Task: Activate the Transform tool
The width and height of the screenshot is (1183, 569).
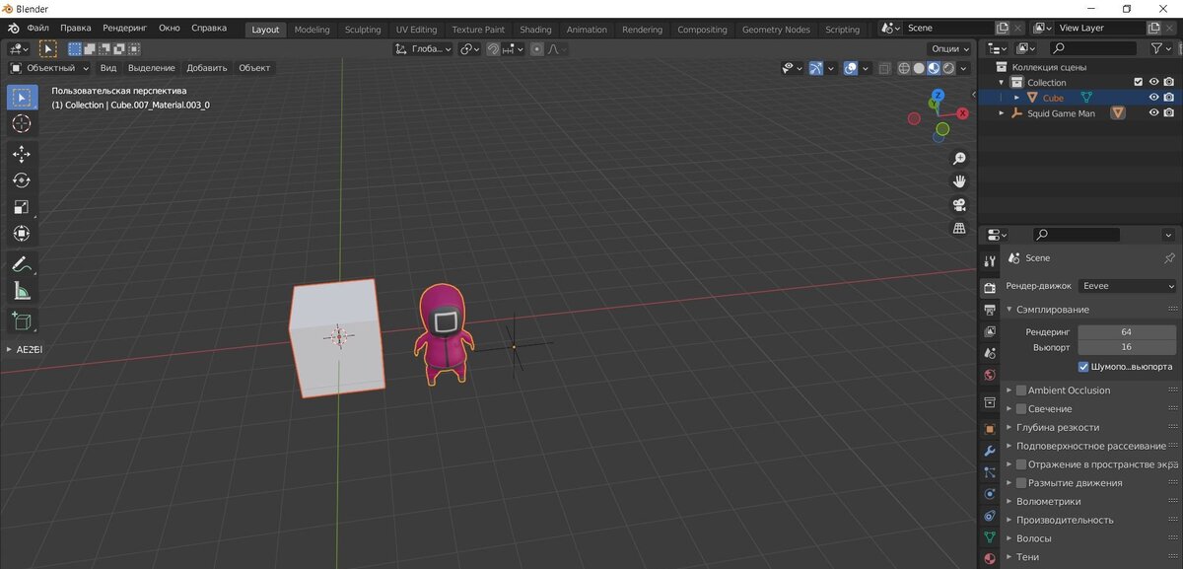Action: (22, 234)
